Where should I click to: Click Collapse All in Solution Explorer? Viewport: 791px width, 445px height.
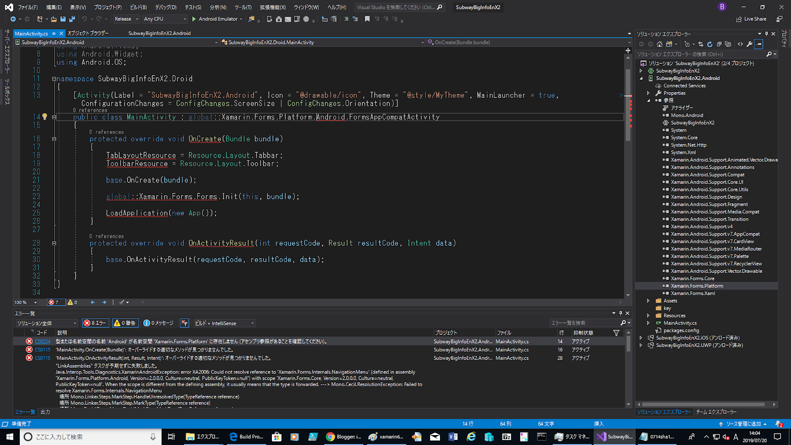[719, 44]
